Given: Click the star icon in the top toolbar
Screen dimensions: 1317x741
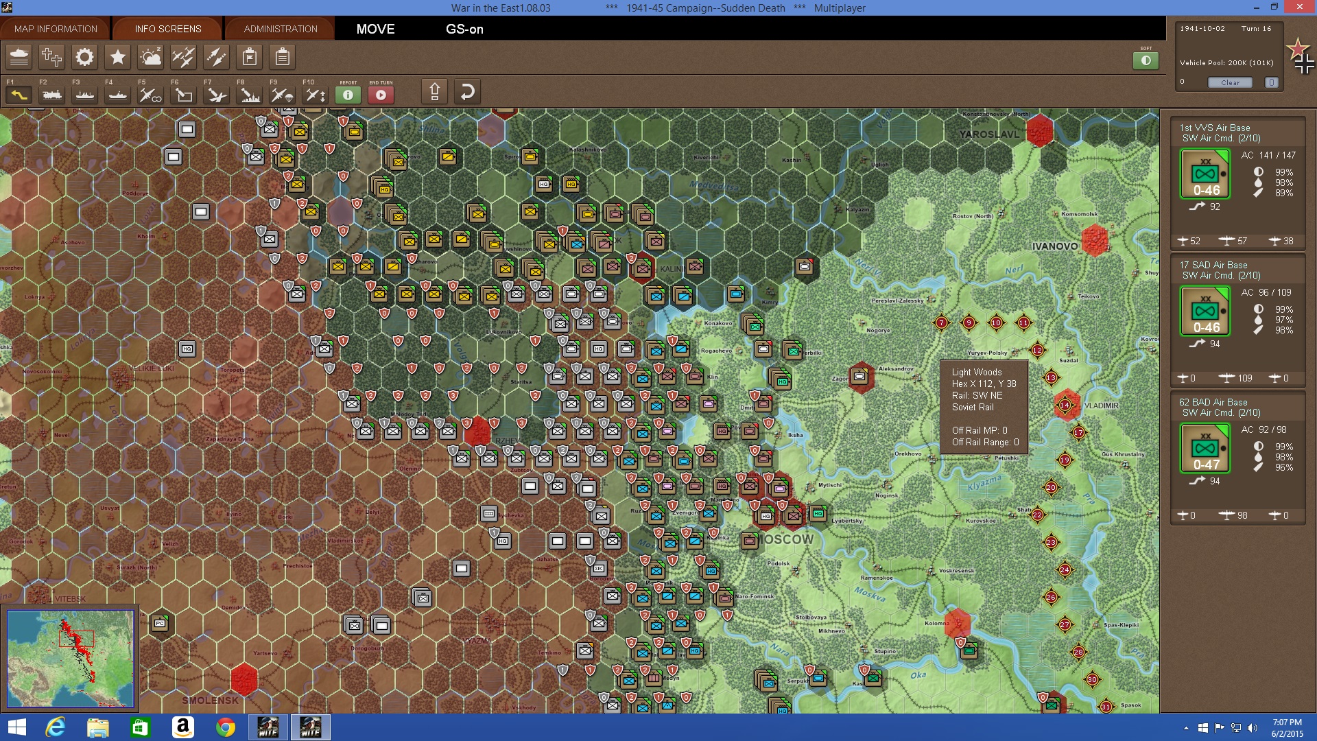Looking at the screenshot, I should [x=117, y=57].
